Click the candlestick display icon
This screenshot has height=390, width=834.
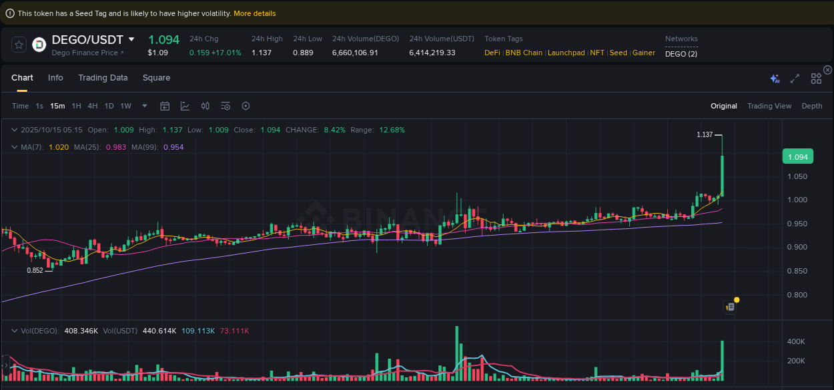(205, 106)
